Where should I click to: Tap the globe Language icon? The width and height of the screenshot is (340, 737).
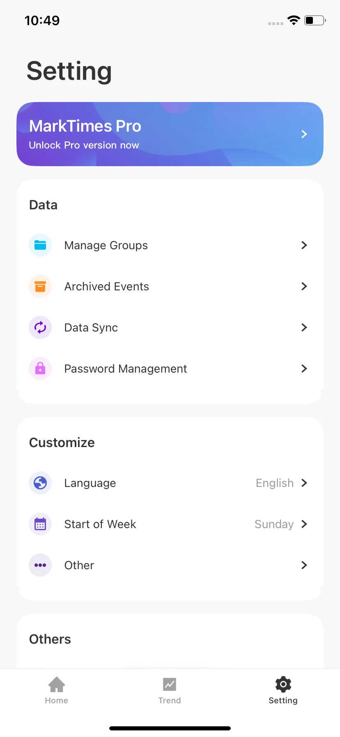pyautogui.click(x=40, y=483)
